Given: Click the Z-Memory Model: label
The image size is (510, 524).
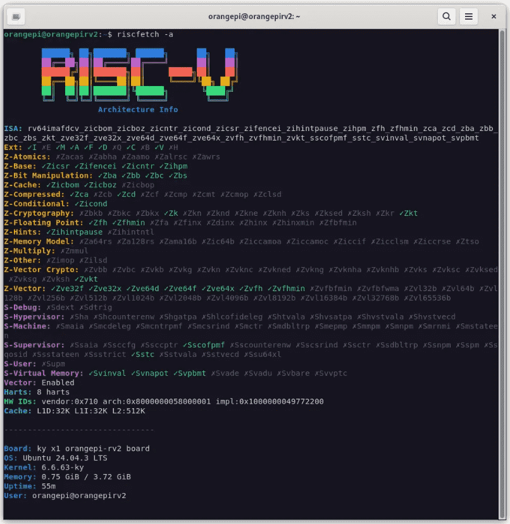Looking at the screenshot, I should pyautogui.click(x=39, y=241).
